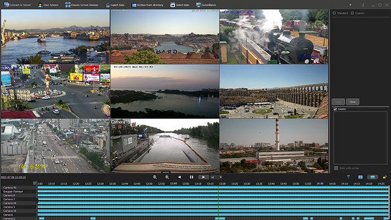The width and height of the screenshot is (391, 220).
Task: Select the steam locomotive camera feed
Action: click(x=274, y=37)
